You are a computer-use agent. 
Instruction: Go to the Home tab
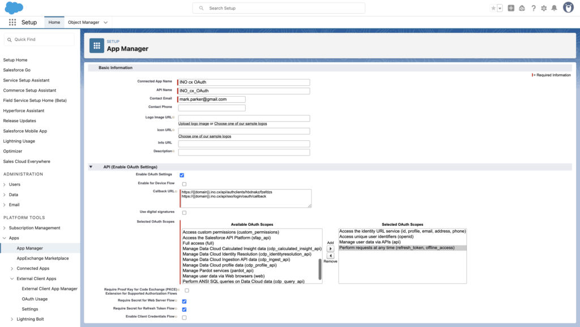[x=54, y=22]
